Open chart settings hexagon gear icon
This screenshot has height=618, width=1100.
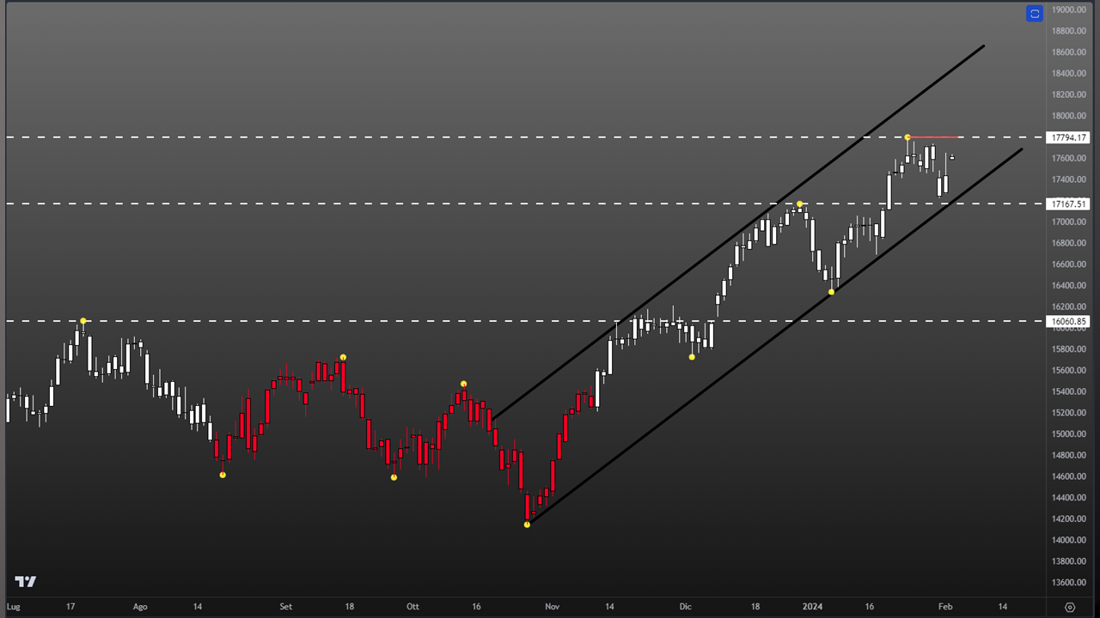click(x=1070, y=607)
